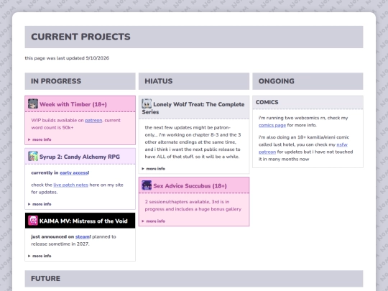This screenshot has height=291, width=388.
Task: Open the comics page link
Action: (272, 125)
